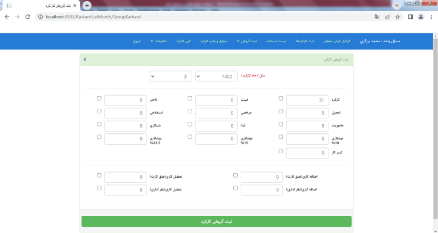
Task: Open the ثبت گروهی navbar menu
Action: (248, 41)
